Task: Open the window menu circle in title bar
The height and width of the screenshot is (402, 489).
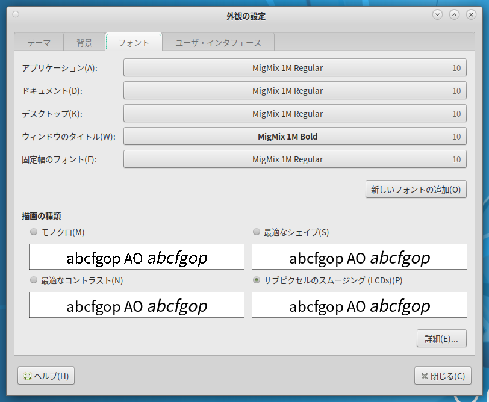Action: [16, 14]
